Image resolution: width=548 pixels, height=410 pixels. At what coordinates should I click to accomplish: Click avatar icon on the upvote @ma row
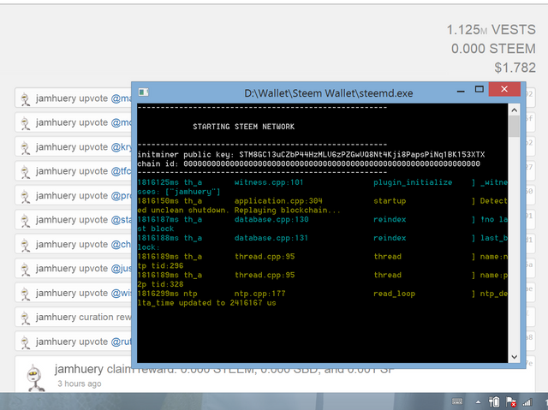point(26,98)
